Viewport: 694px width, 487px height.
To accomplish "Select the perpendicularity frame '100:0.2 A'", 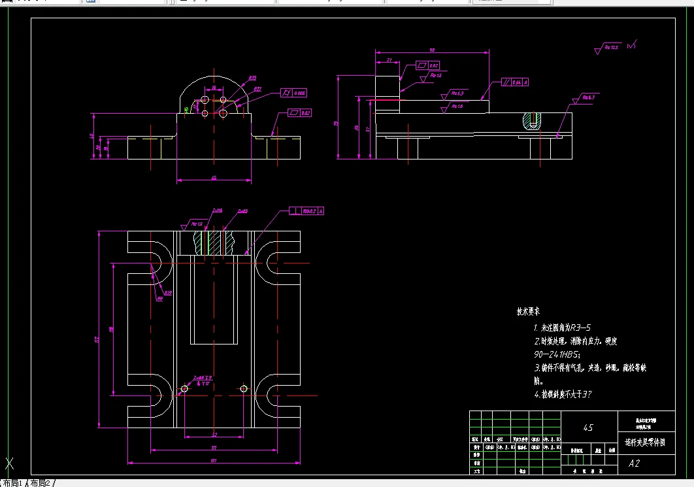I will pos(306,211).
